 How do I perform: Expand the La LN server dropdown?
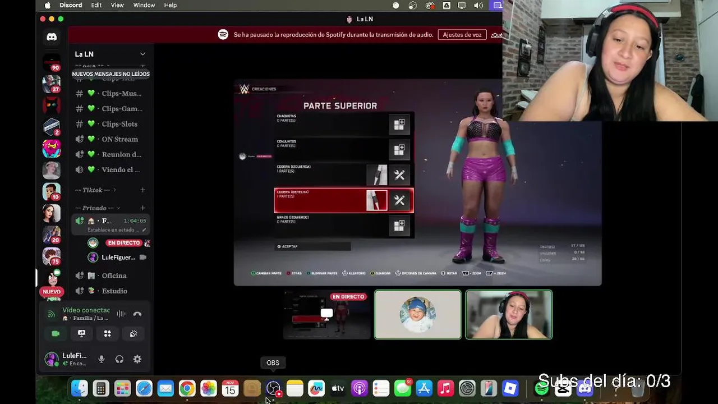tap(142, 54)
